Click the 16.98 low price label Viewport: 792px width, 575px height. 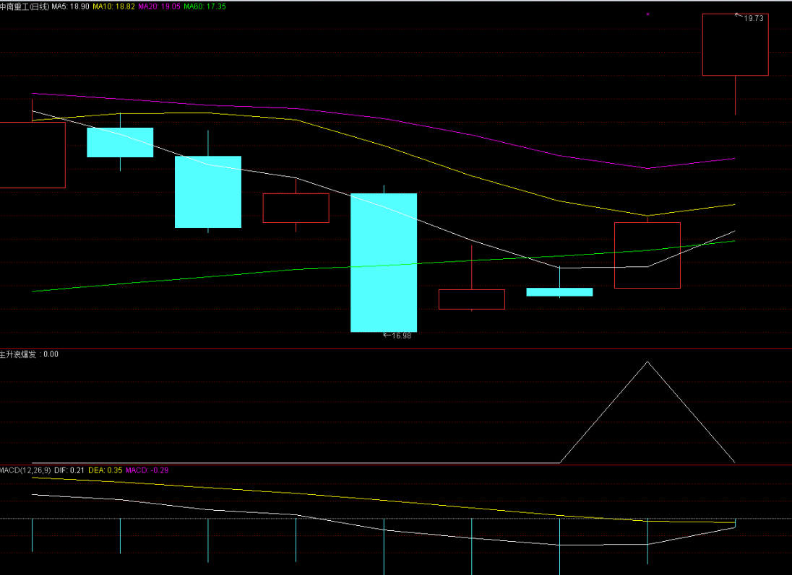coord(402,335)
